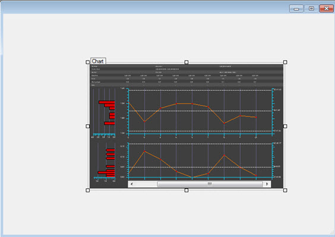Viewport: 335px width, 237px height.
Task: Maximize the designer window
Action: (311, 8)
